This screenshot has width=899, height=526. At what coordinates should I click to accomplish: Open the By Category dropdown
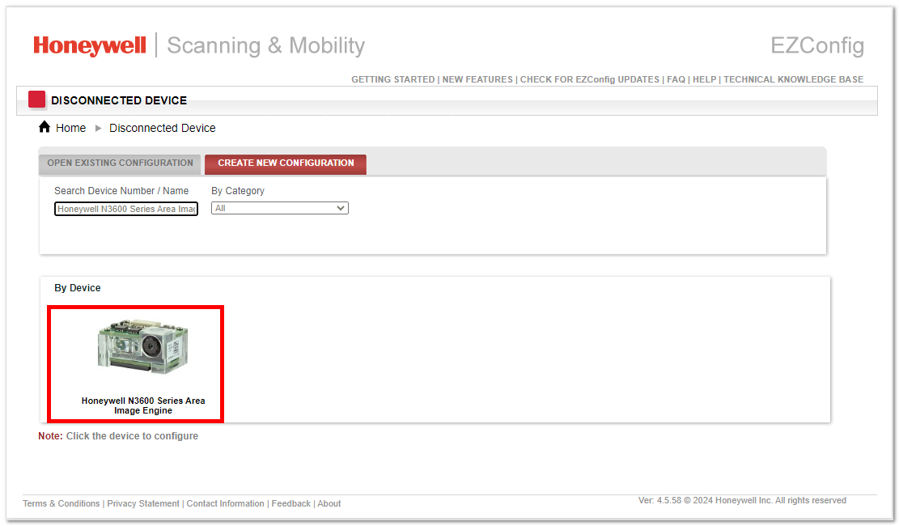click(x=280, y=208)
